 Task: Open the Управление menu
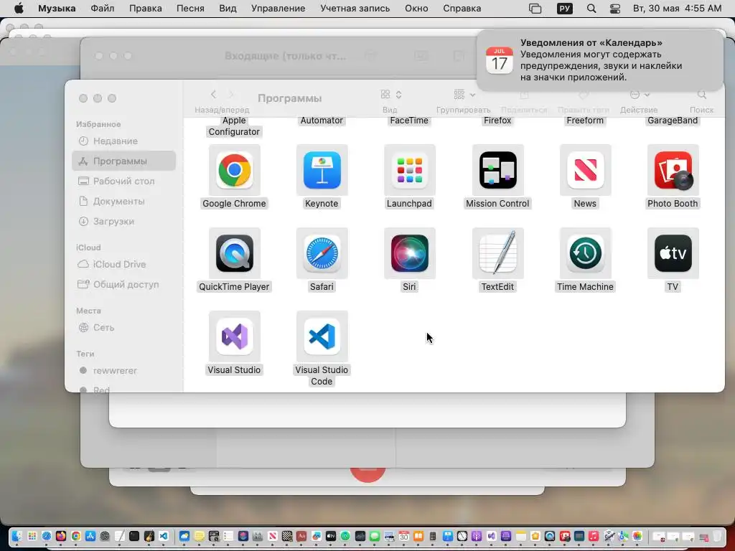pyautogui.click(x=278, y=9)
